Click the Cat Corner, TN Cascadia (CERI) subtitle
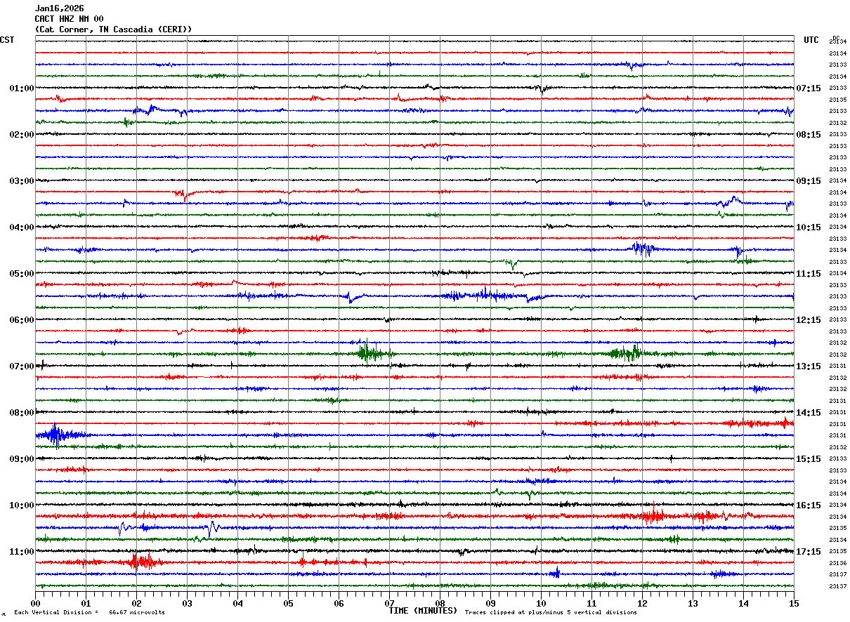 pos(113,29)
